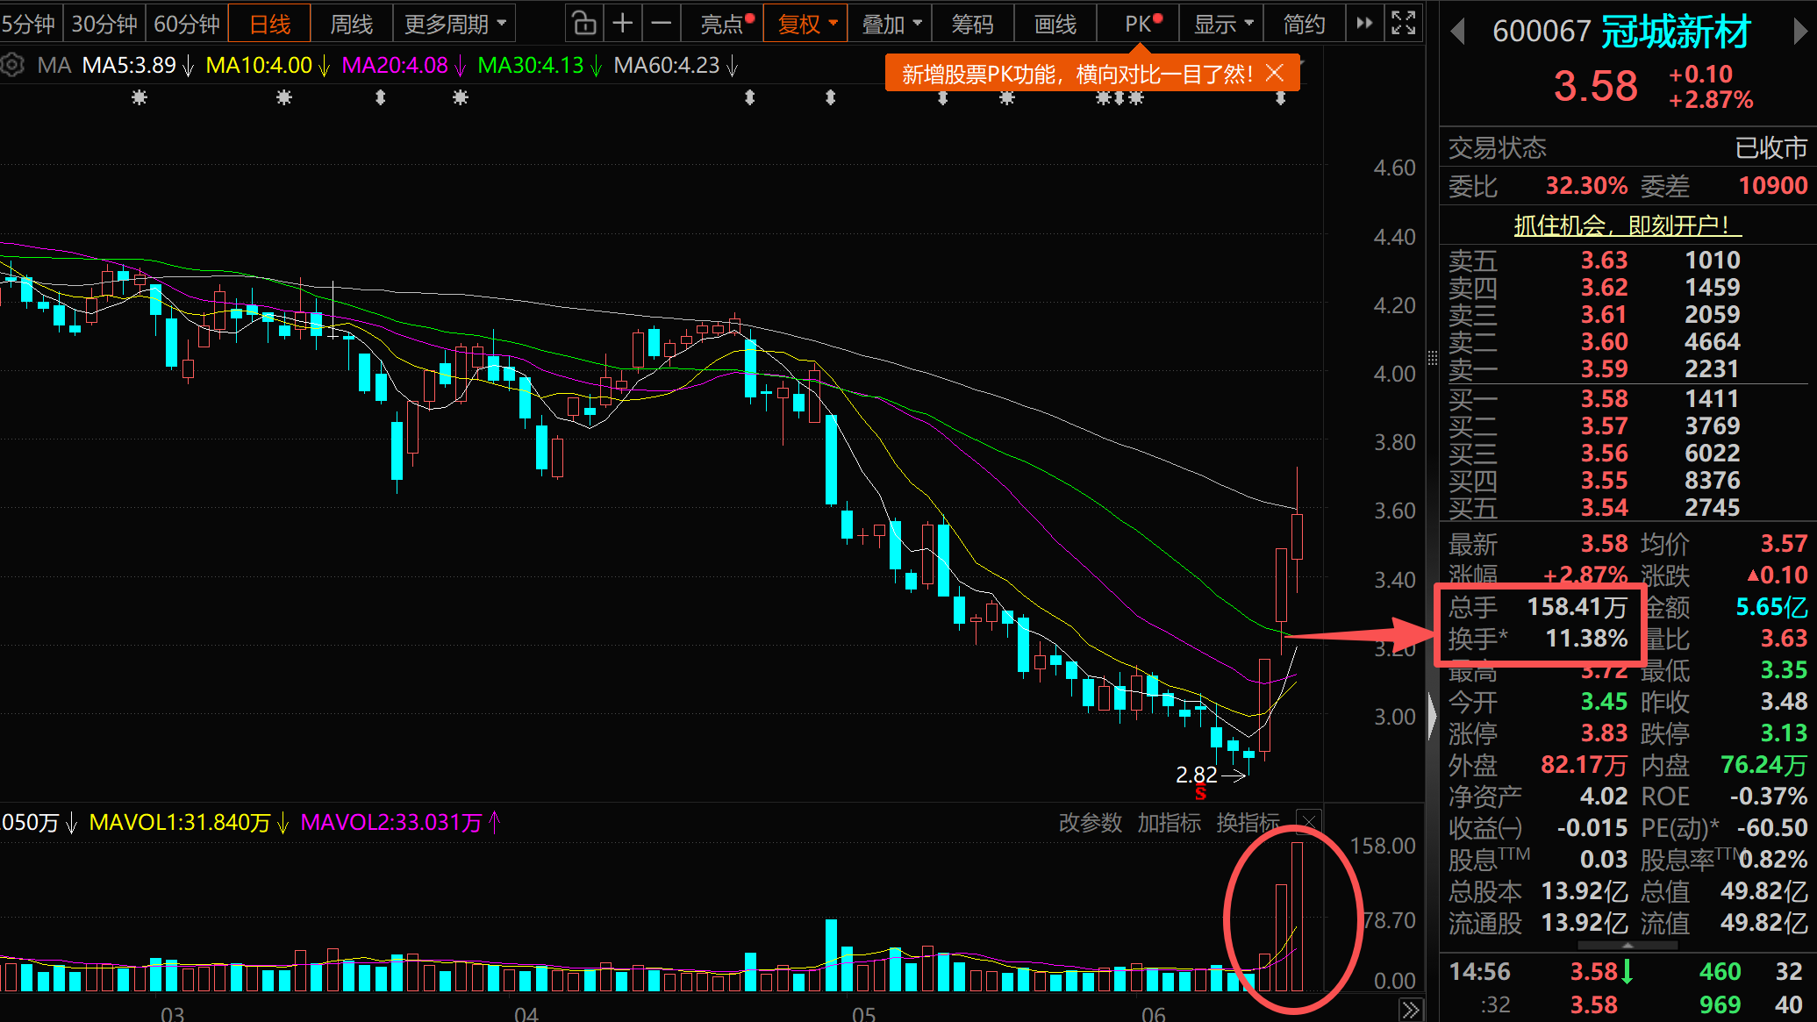Close the volume indicator panel
Viewport: 1817px width, 1022px height.
coord(1308,822)
